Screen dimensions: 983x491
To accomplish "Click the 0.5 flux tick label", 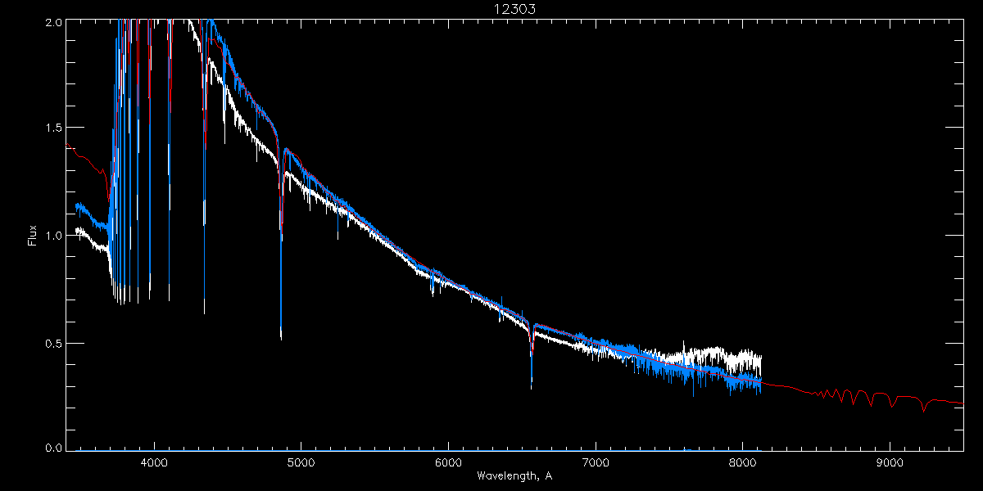I will [53, 343].
